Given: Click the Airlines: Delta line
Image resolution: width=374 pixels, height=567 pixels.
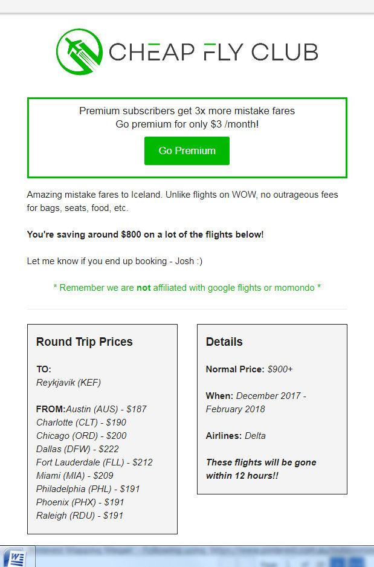Looking at the screenshot, I should coord(236,436).
